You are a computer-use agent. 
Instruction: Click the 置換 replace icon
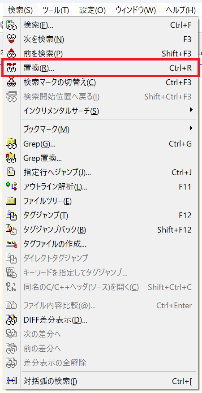pos(11,68)
